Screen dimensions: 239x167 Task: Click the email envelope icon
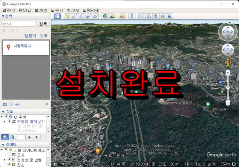[x=142, y=16]
